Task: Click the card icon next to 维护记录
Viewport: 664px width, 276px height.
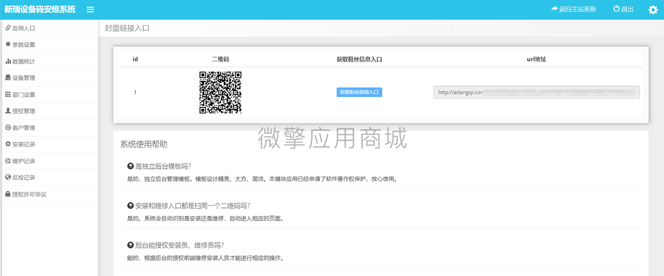Action: (8, 161)
